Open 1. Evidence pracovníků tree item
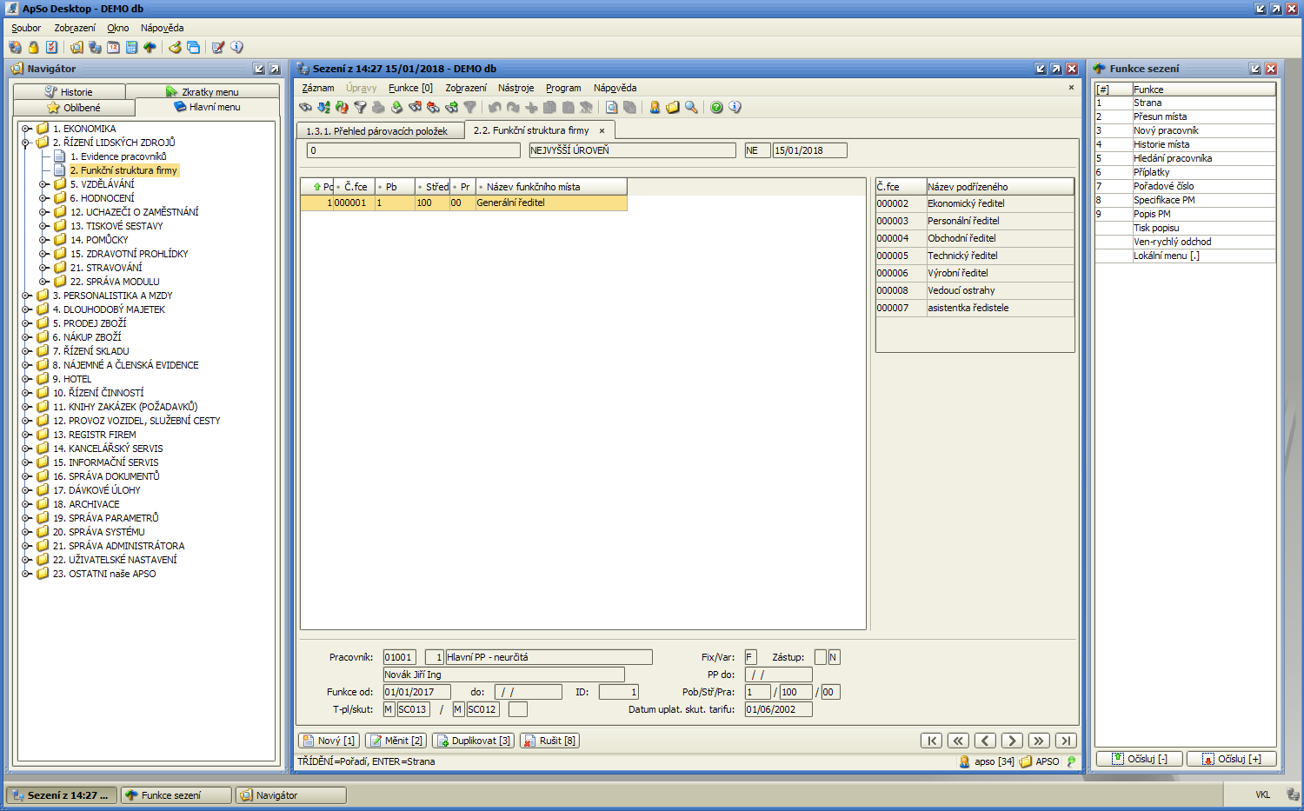 click(118, 156)
